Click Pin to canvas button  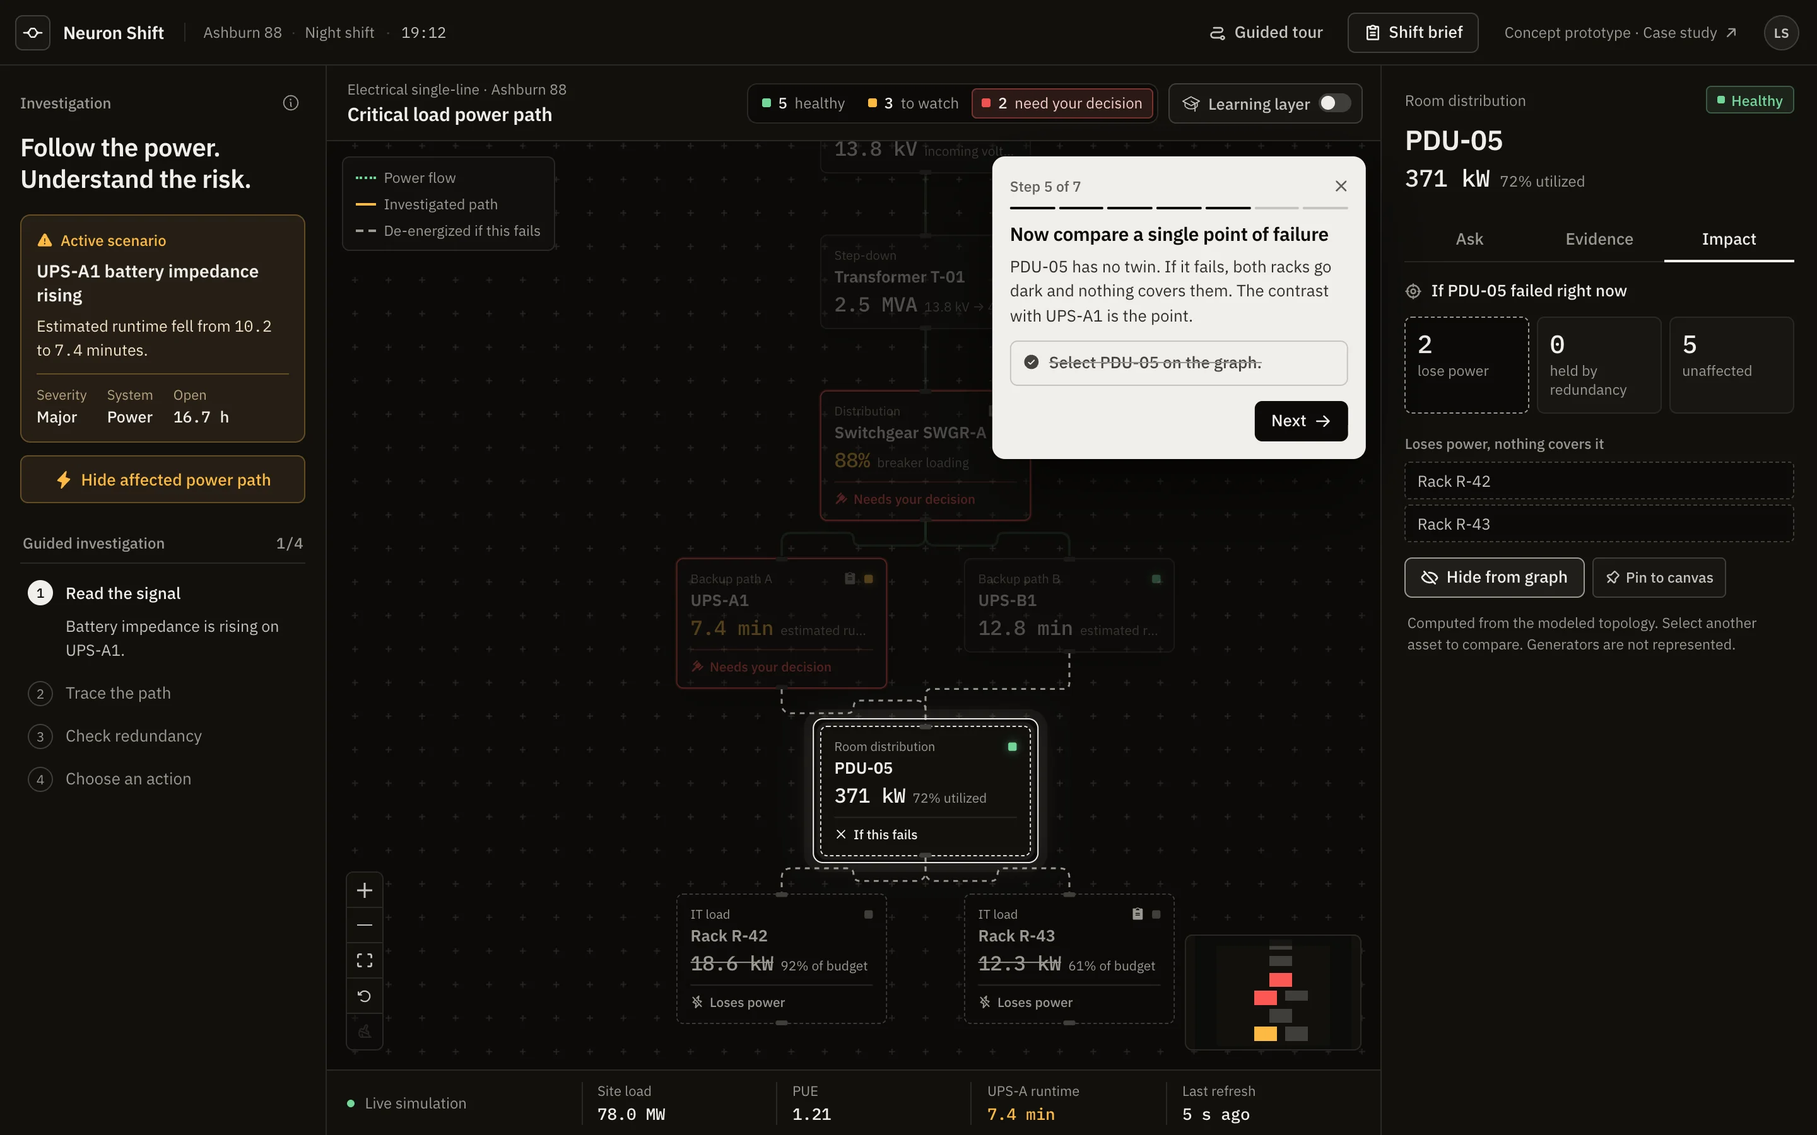point(1659,577)
